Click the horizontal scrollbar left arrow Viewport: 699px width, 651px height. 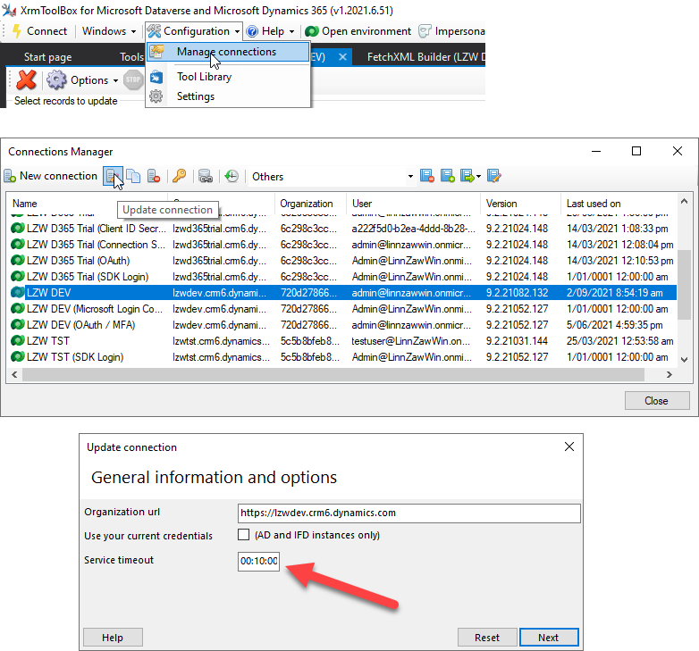click(x=14, y=375)
